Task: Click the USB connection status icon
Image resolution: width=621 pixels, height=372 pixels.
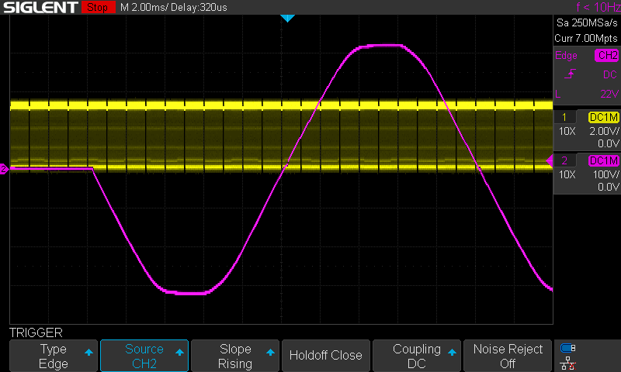Action: [x=568, y=348]
